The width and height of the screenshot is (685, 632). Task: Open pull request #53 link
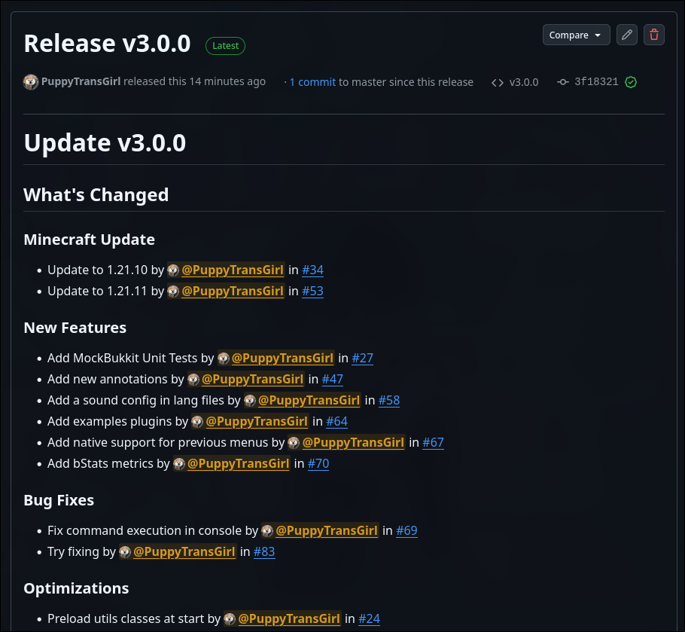point(312,291)
